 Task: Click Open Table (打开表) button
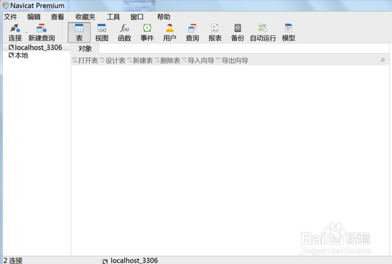click(85, 60)
